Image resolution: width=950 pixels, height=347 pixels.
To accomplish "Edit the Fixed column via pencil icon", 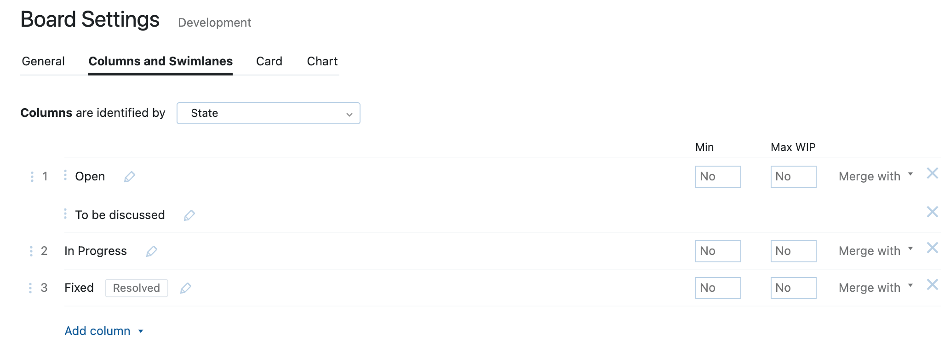I will pos(186,288).
